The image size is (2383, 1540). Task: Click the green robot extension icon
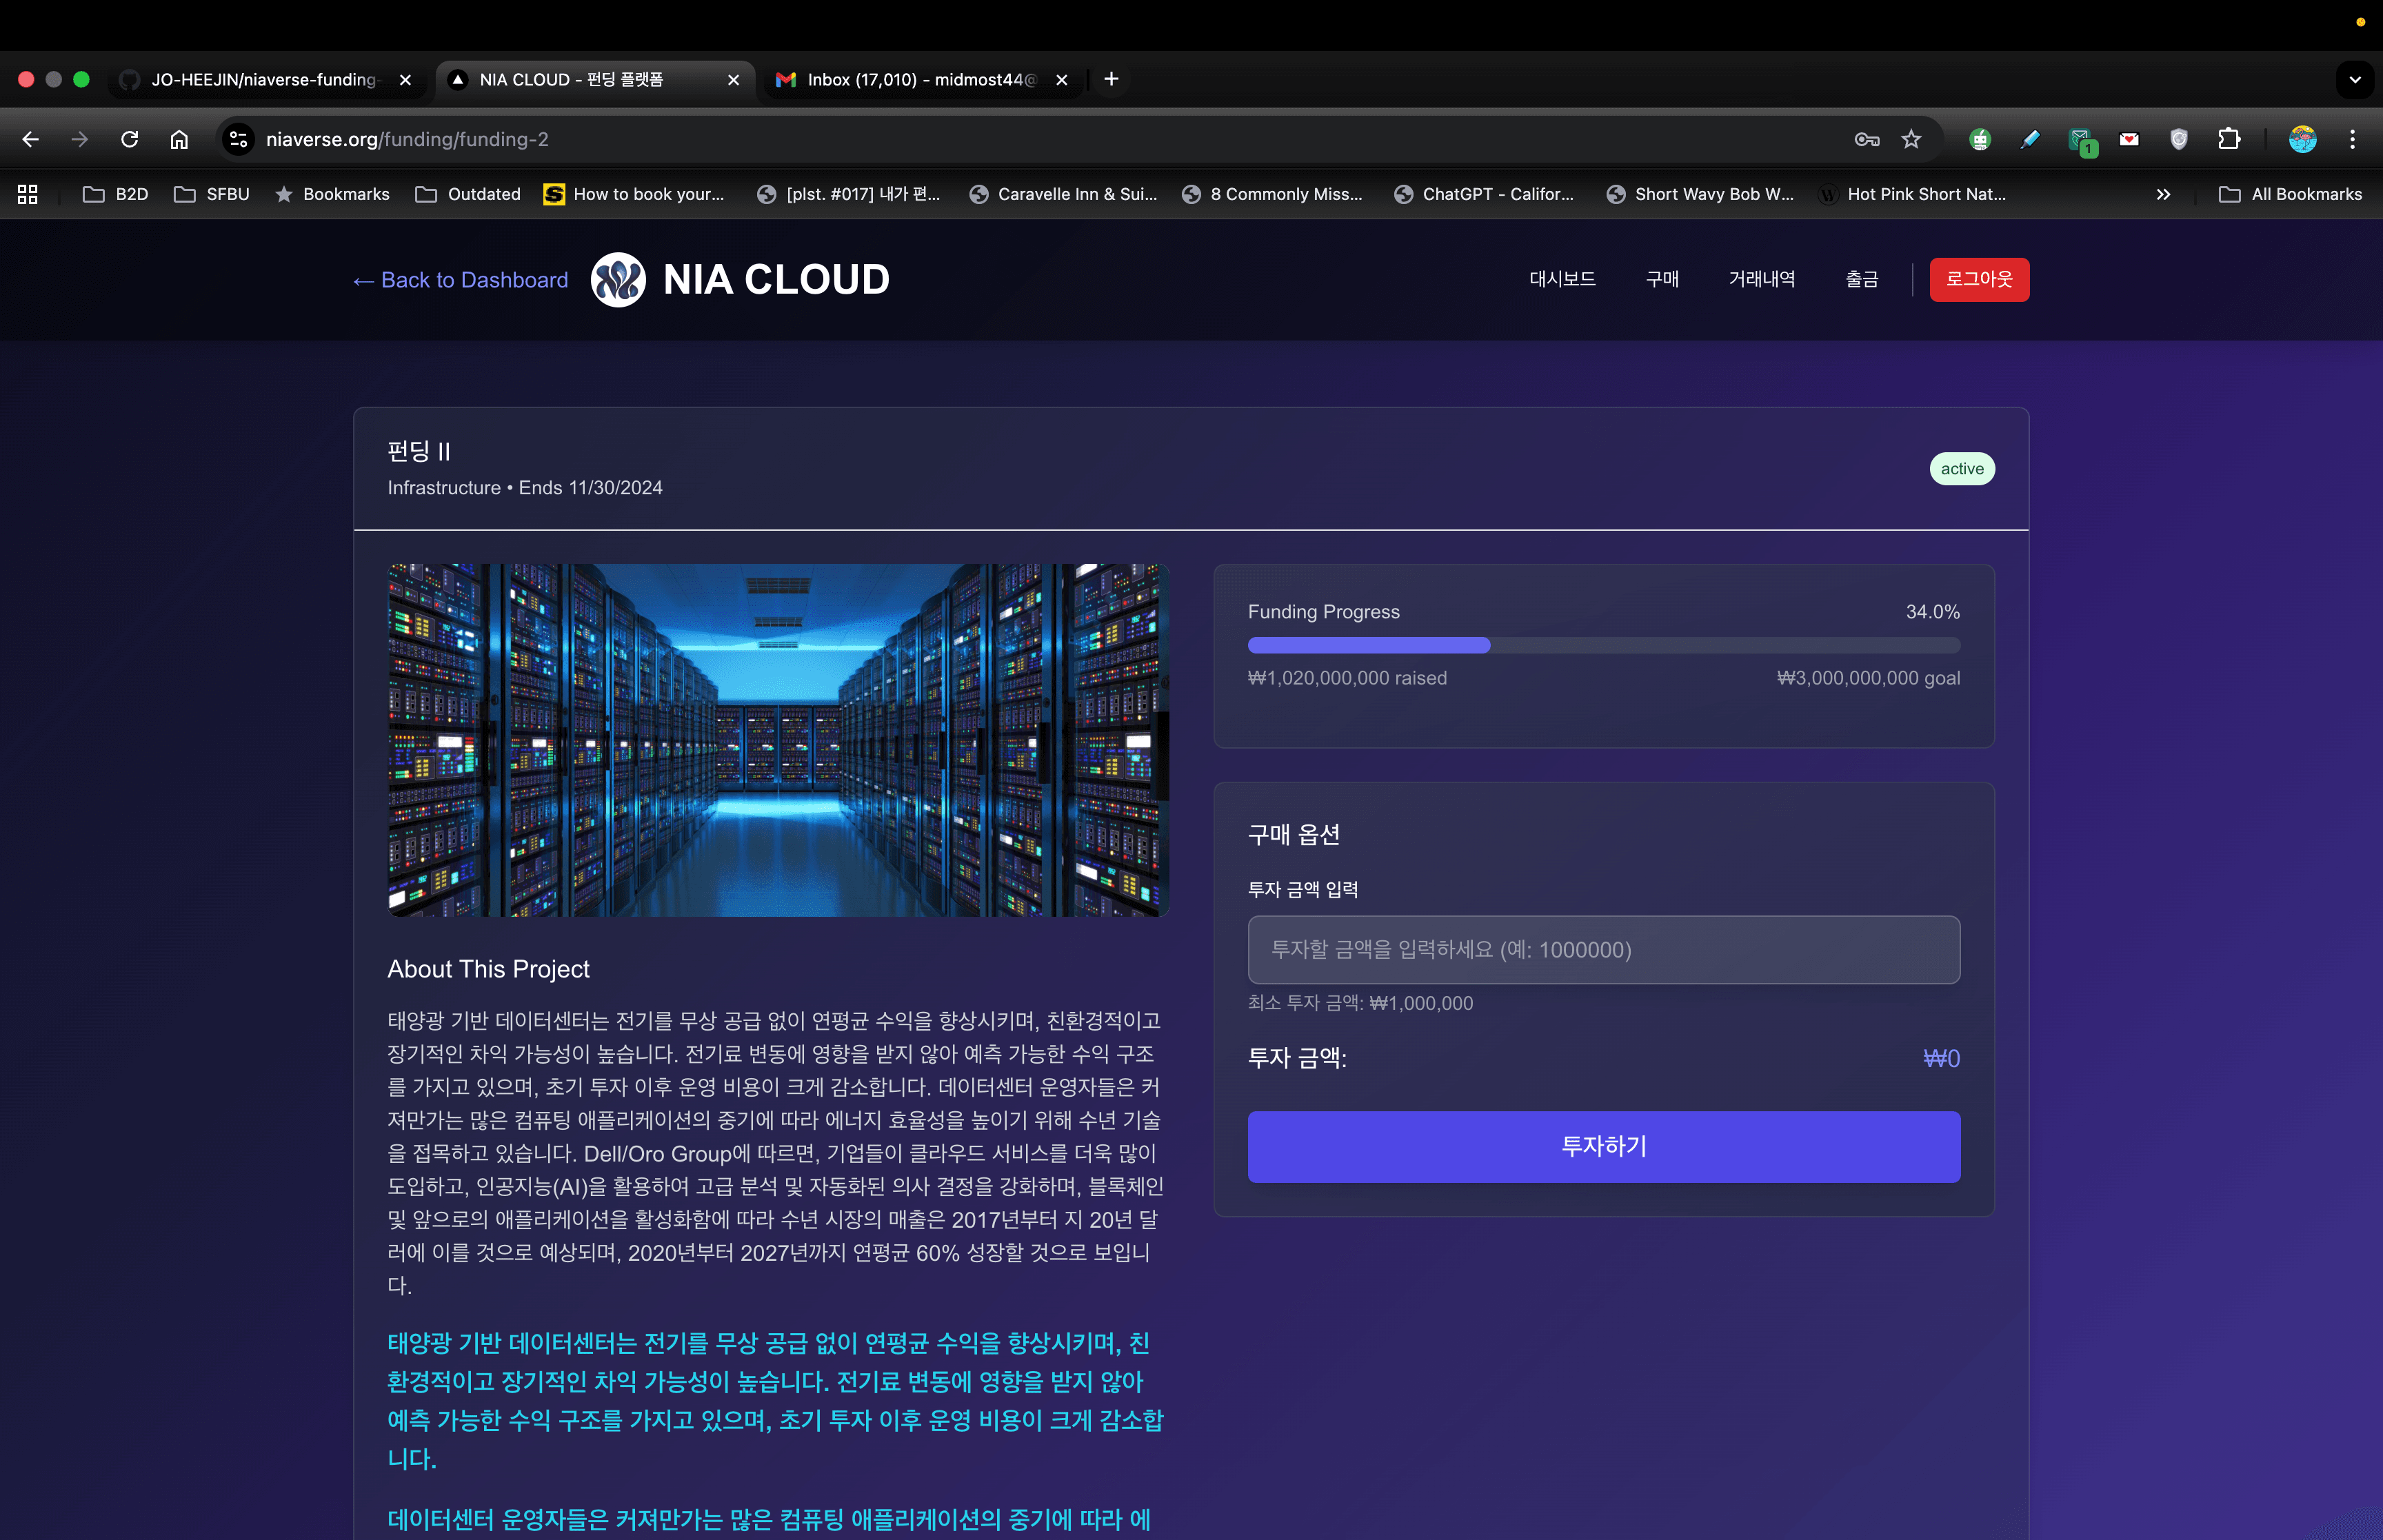coord(1981,139)
